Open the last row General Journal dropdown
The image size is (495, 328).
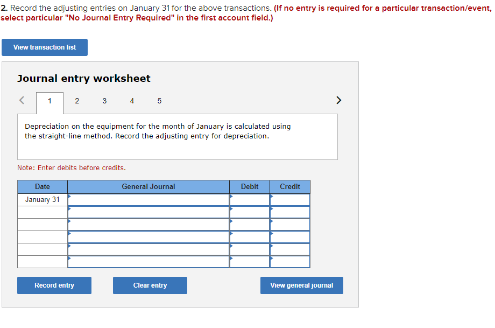148,262
